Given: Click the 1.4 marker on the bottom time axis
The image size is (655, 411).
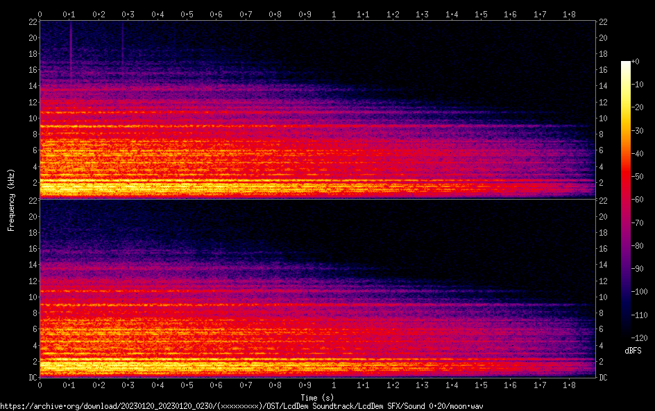Looking at the screenshot, I should pos(452,385).
